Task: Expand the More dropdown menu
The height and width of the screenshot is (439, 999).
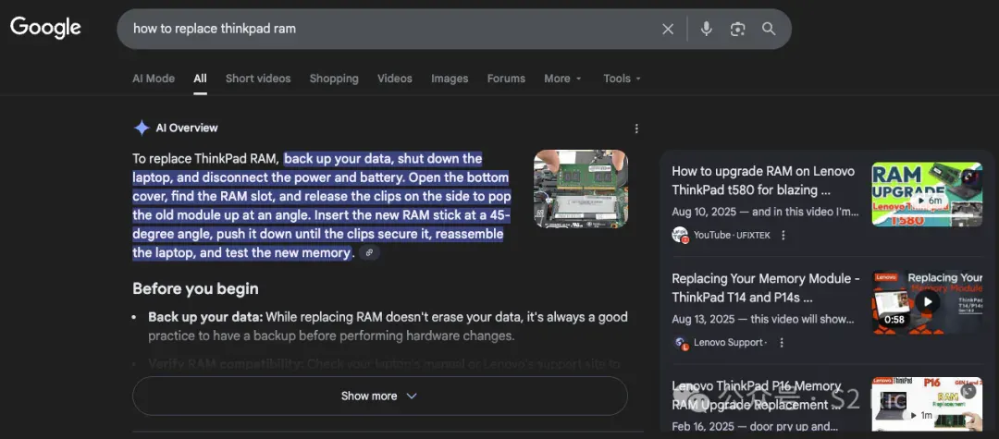Action: coord(562,79)
